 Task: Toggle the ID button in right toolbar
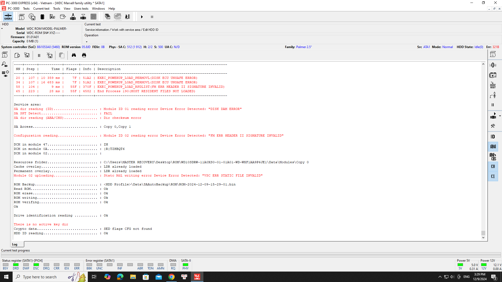tap(493, 137)
